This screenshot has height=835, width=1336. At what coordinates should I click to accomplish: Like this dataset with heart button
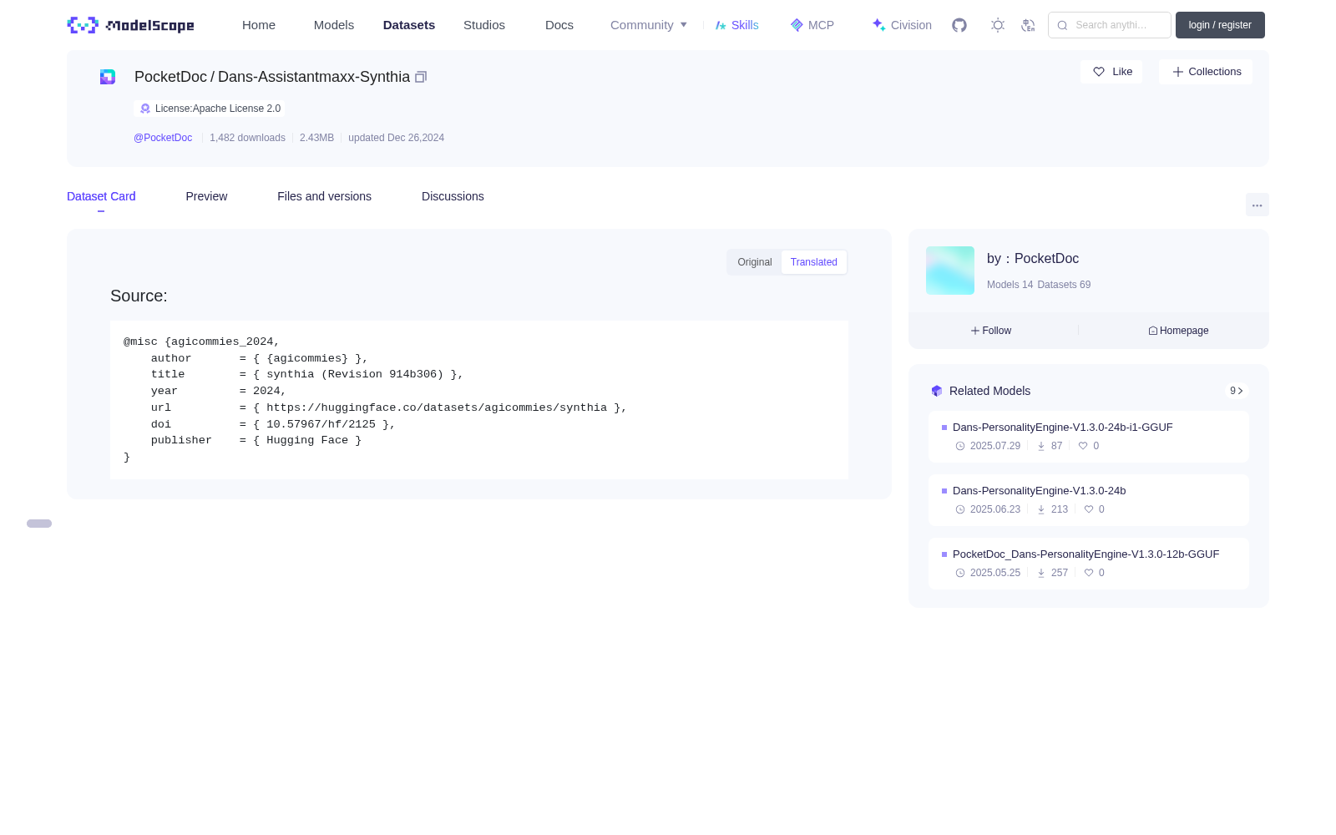tap(1111, 72)
